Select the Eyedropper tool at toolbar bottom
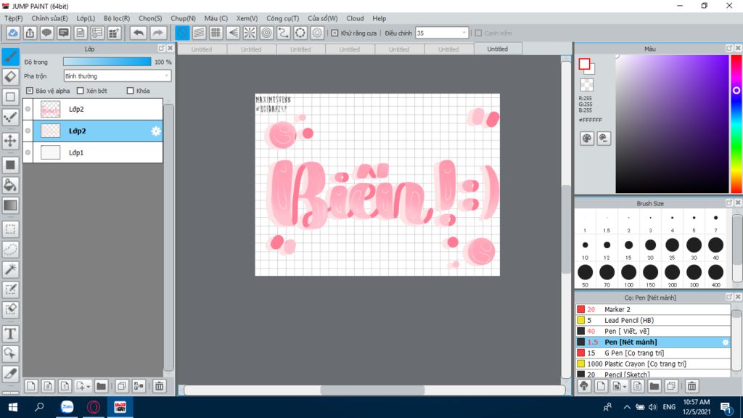This screenshot has width=743, height=418. click(x=10, y=374)
